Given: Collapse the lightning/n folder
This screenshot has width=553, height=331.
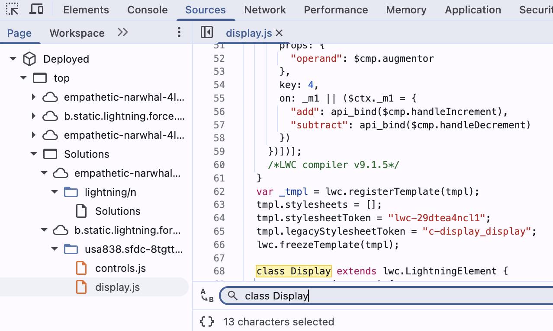Looking at the screenshot, I should pos(54,192).
